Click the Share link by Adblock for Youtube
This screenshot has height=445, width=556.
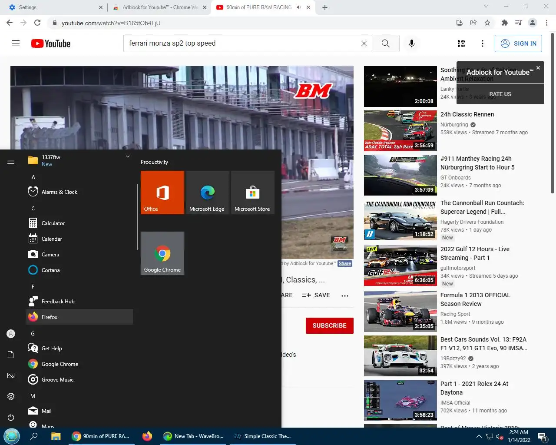point(345,263)
